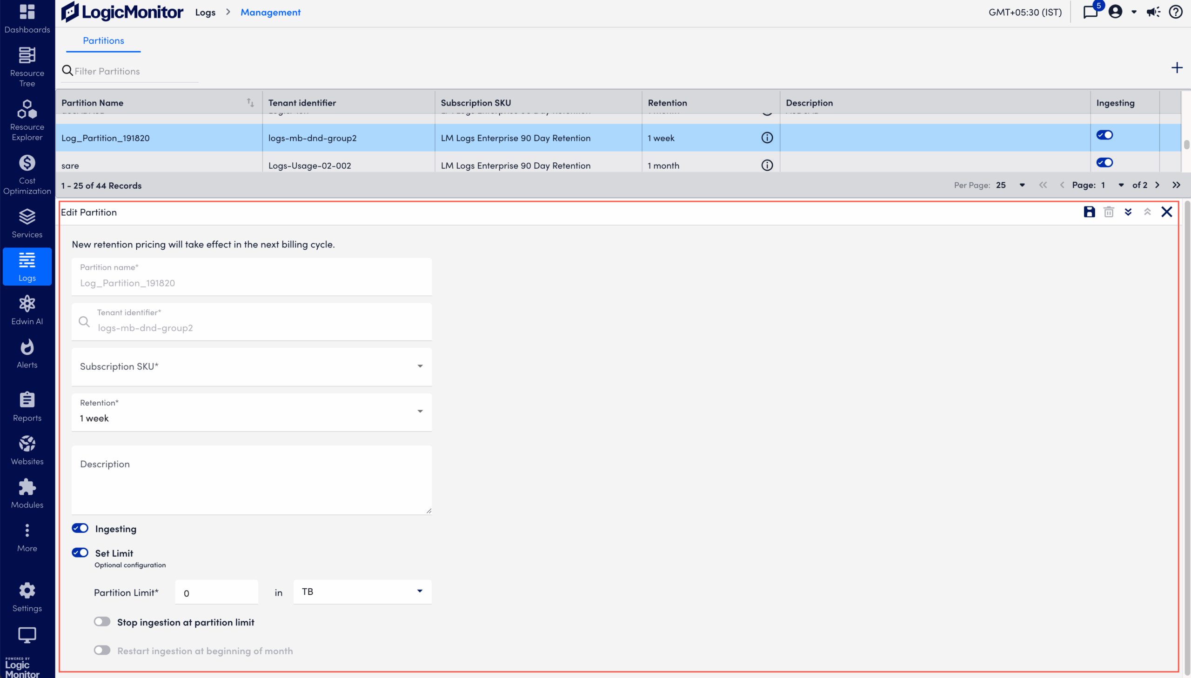Open the Management breadcrumb link
Viewport: 1191px width, 678px height.
270,12
